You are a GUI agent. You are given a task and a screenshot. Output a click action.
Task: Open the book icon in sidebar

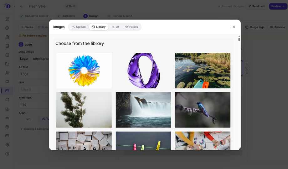7,46
